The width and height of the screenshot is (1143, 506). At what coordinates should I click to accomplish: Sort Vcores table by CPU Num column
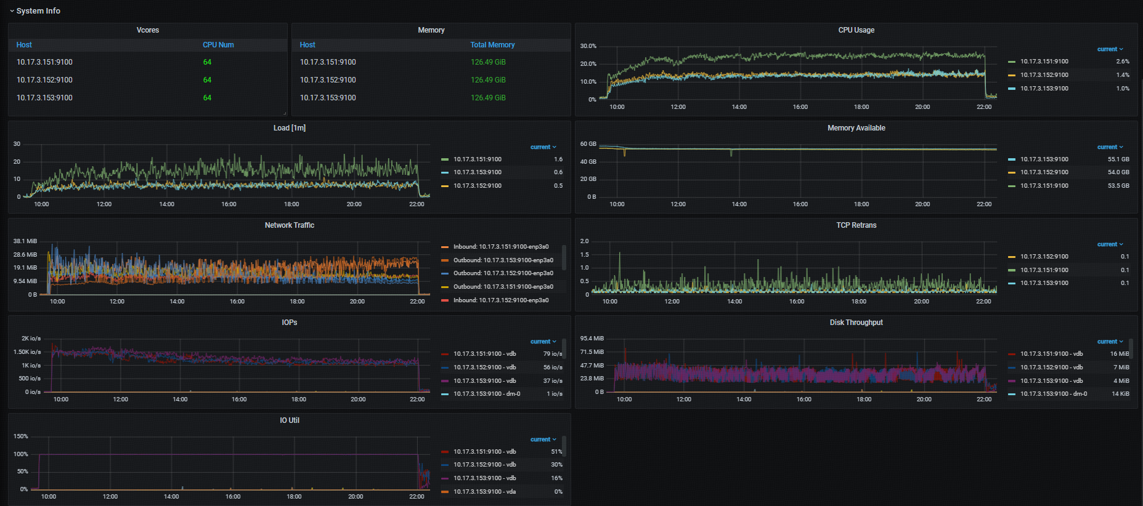[218, 45]
